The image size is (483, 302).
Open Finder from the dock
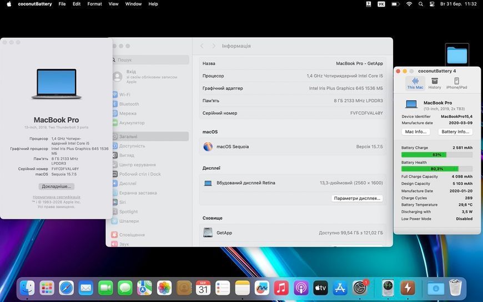(x=27, y=288)
